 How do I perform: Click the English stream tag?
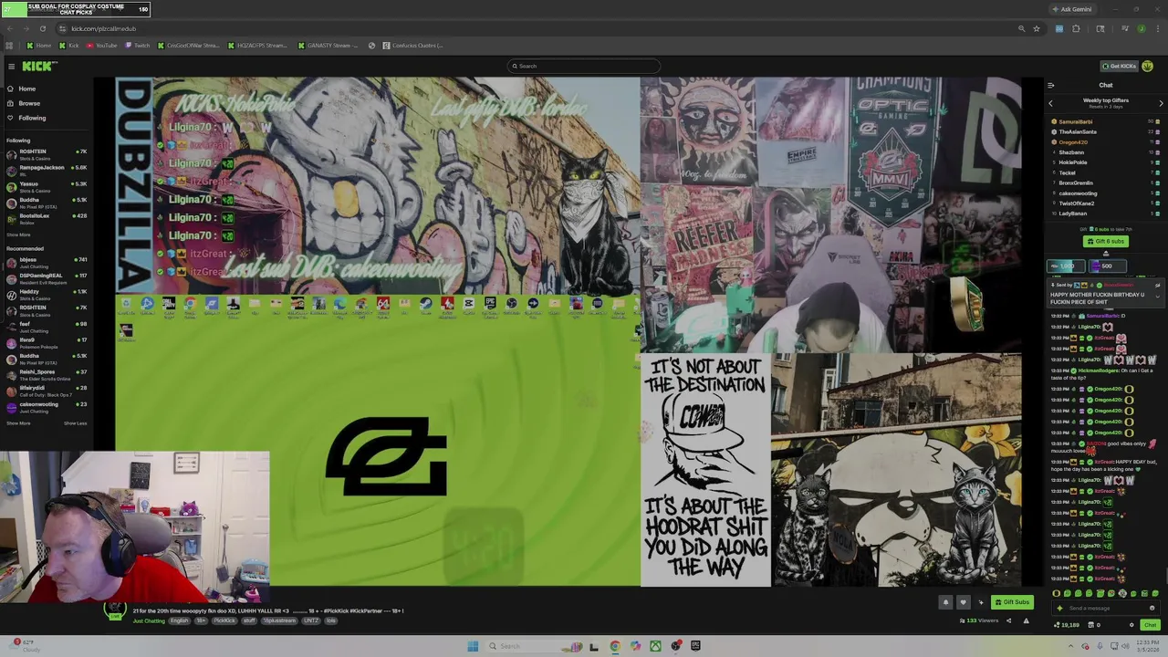point(179,620)
